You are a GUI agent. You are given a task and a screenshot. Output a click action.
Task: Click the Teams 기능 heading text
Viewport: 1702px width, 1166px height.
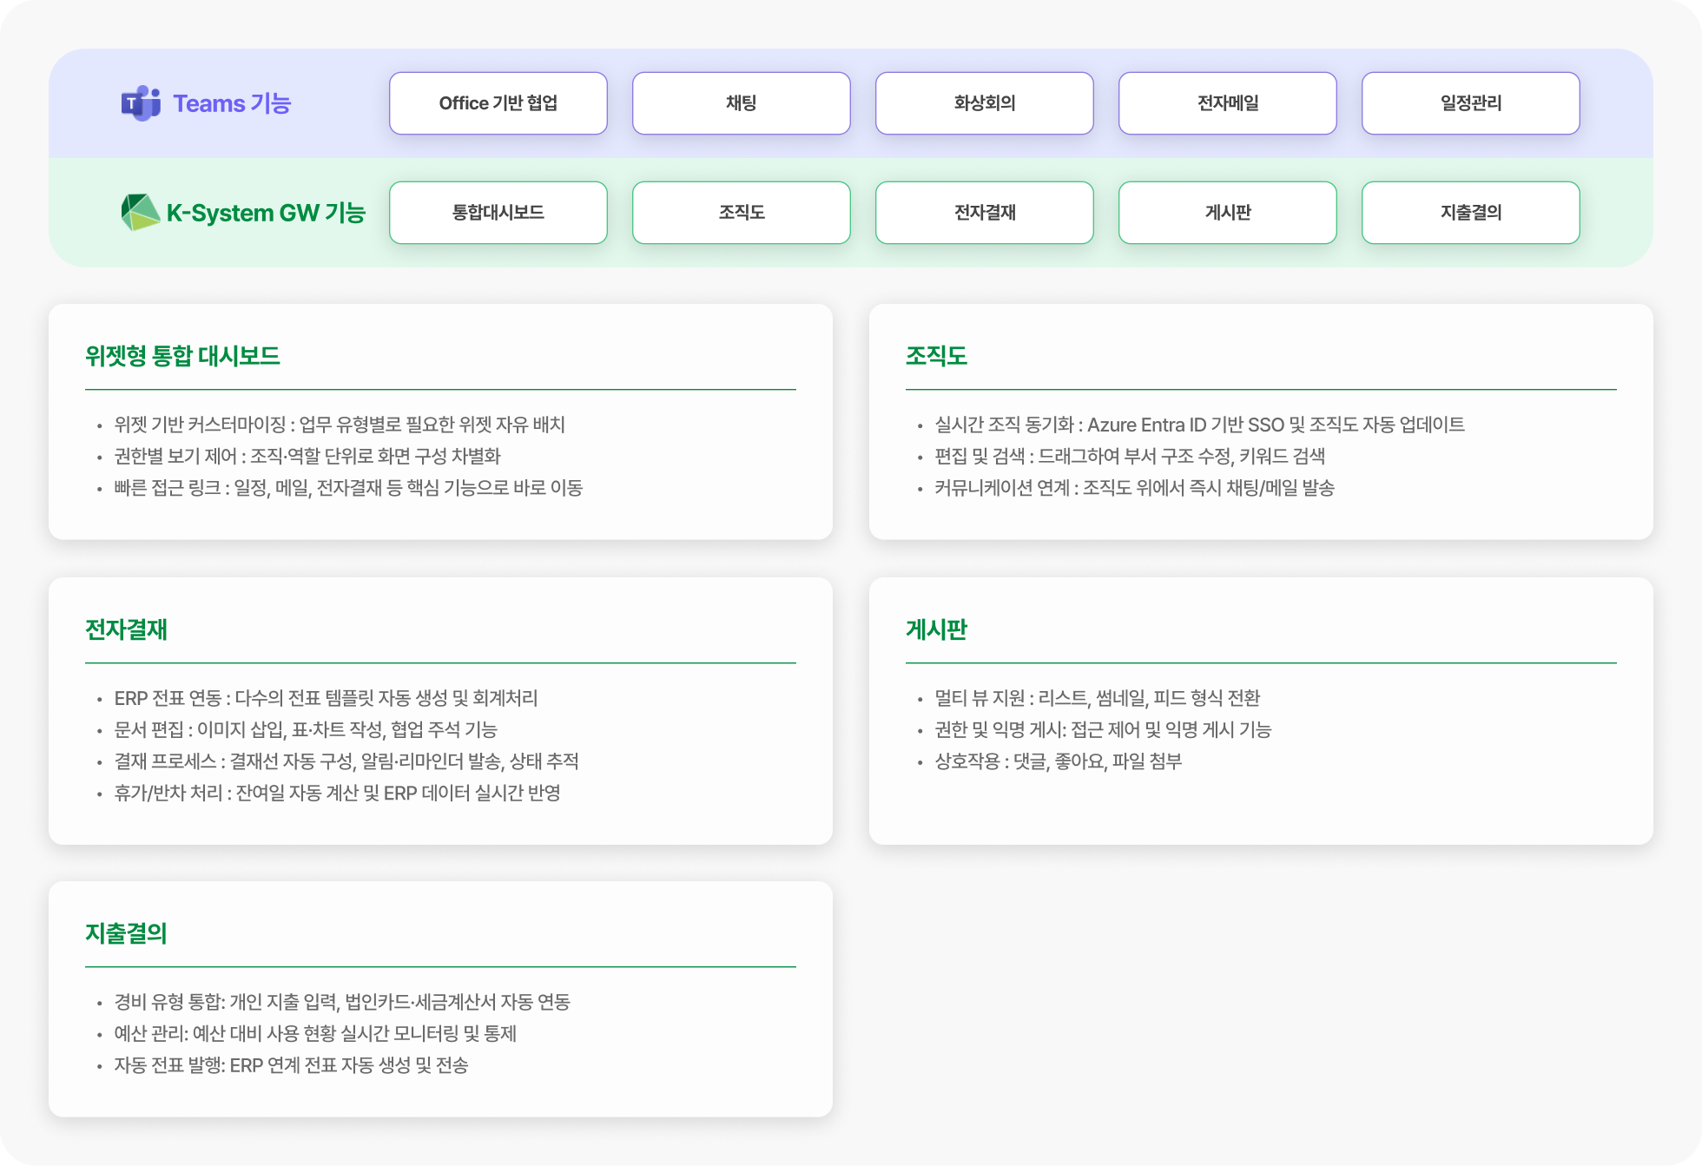[232, 103]
